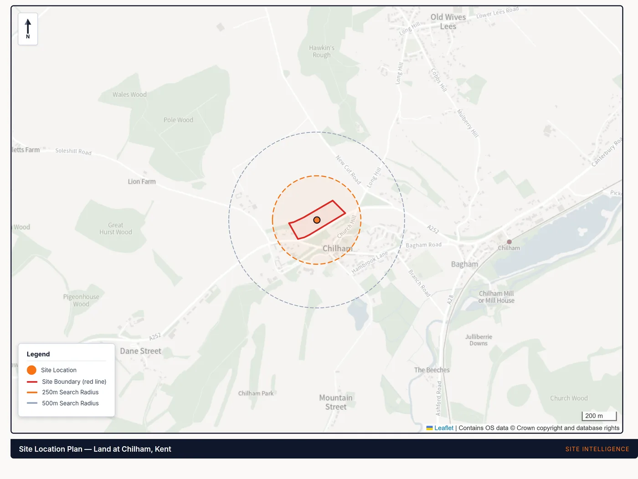Click the '500m Search Radius' legend label
This screenshot has height=479, width=638.
[x=70, y=403]
